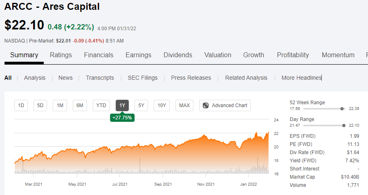Open More Headlines link
The image size is (368, 195).
(x=301, y=78)
